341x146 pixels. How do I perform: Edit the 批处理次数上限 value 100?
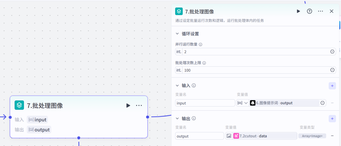coord(255,70)
